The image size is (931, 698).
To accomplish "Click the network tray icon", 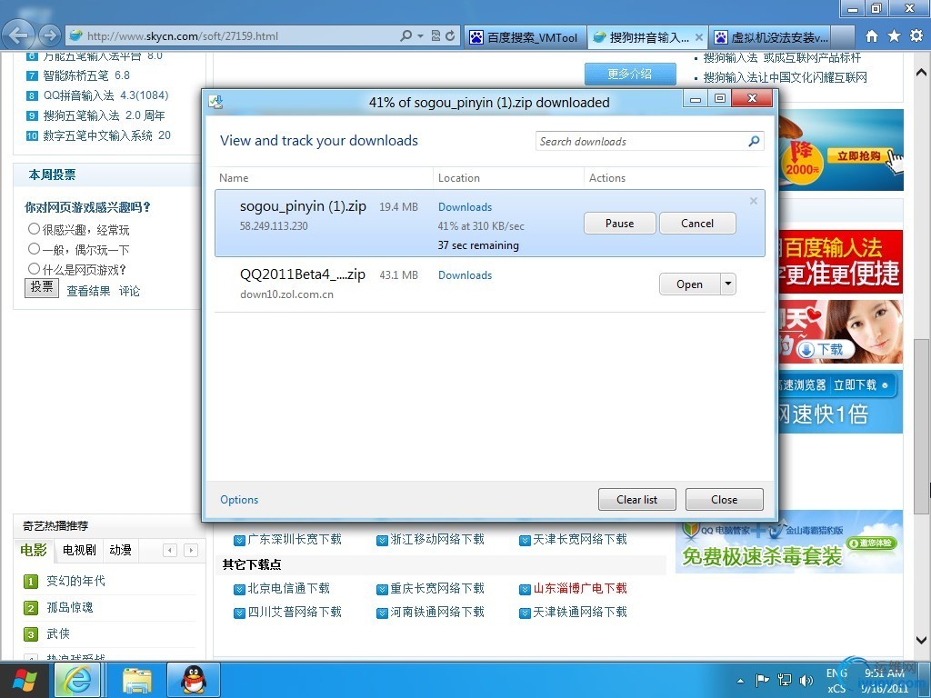I will click(785, 680).
